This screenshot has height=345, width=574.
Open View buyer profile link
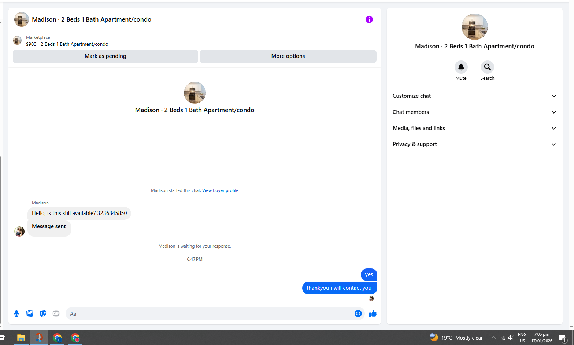[220, 190]
